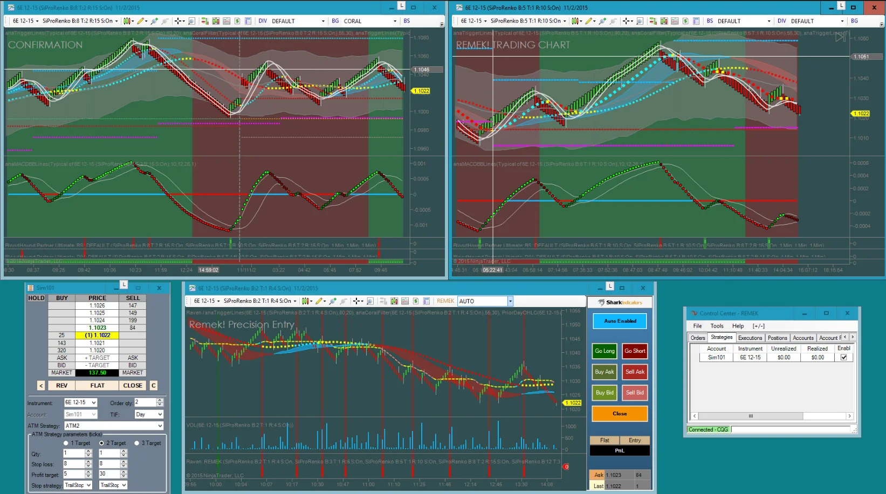Select drawing pencil in Remek Trading chart toolbar
Screen dimensions: 886x494
590,21
